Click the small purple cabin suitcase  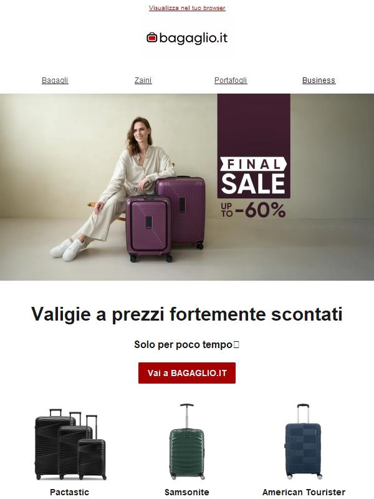click(x=149, y=228)
